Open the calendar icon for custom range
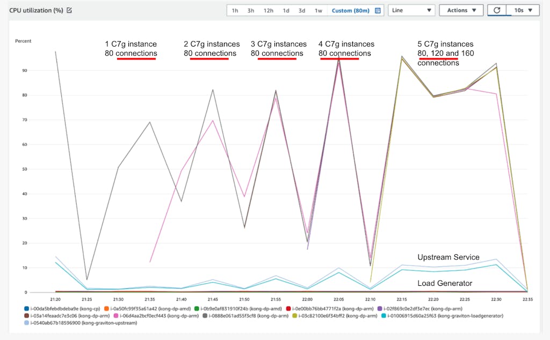 tap(378, 10)
